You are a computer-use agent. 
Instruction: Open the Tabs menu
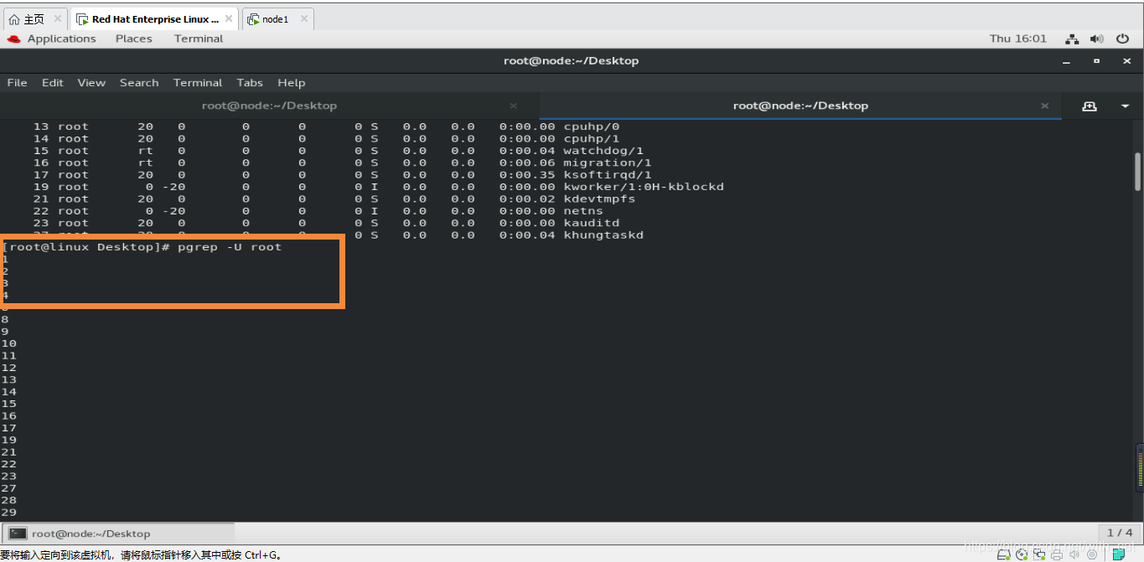[250, 83]
